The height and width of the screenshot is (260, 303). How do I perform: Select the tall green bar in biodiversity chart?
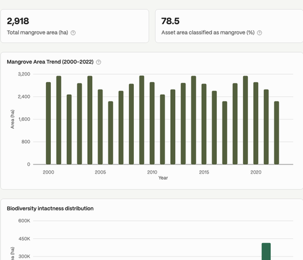coord(266,252)
